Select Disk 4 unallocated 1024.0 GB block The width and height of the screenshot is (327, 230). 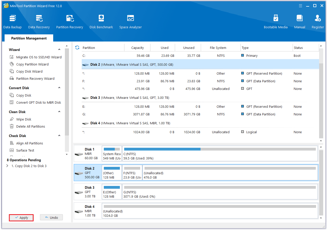(210, 211)
